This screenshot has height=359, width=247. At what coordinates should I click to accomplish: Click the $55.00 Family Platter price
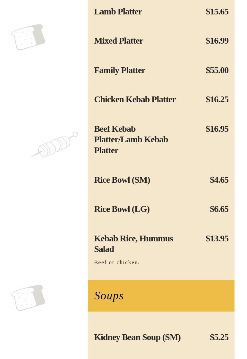coord(217,70)
